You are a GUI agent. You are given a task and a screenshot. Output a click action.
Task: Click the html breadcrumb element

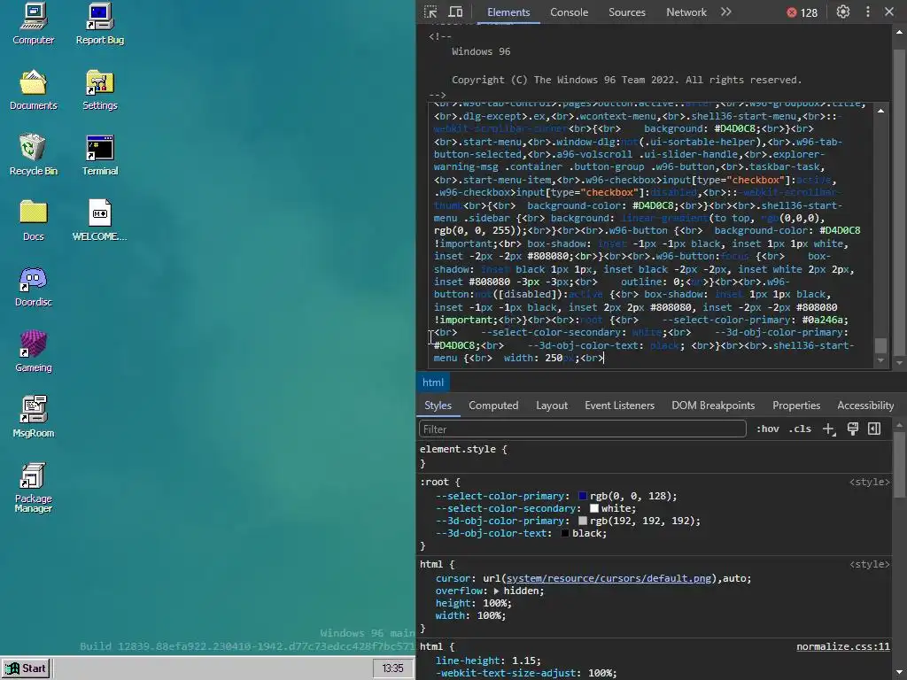[x=432, y=382]
